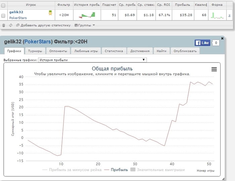This screenshot has width=235, height=181.
Task: Select the Статистика tab
Action: point(114,51)
